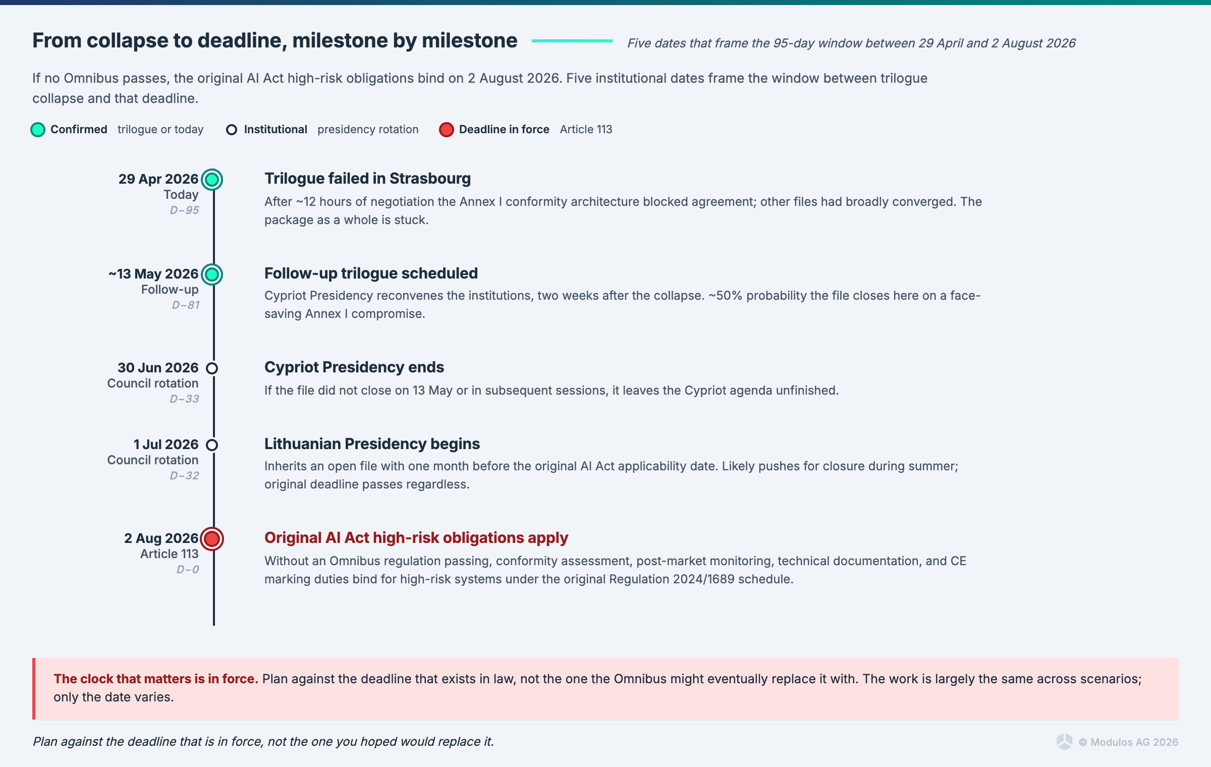
Task: Click the 29 Apr 2026 green timeline marker
Action: point(212,179)
